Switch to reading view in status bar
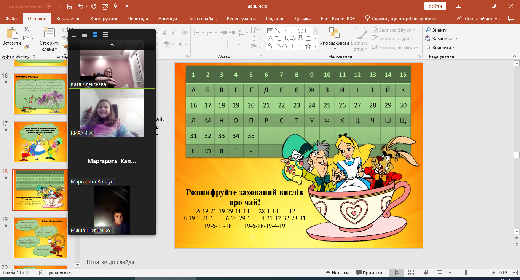 [425, 273]
